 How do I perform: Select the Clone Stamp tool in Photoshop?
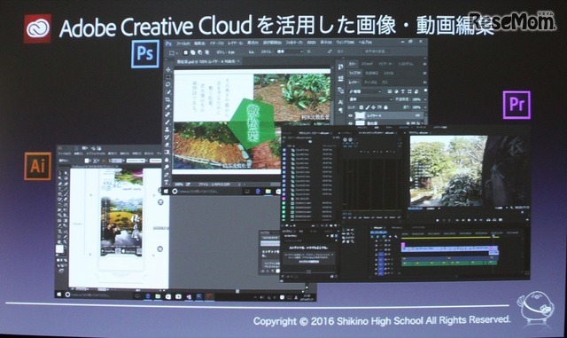pyautogui.click(x=167, y=130)
